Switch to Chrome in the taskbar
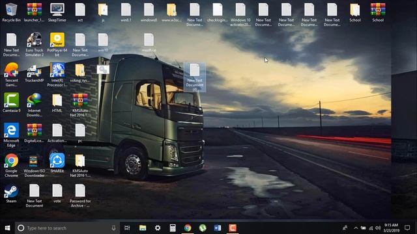The width and height of the screenshot is (417, 234). pyautogui.click(x=188, y=228)
